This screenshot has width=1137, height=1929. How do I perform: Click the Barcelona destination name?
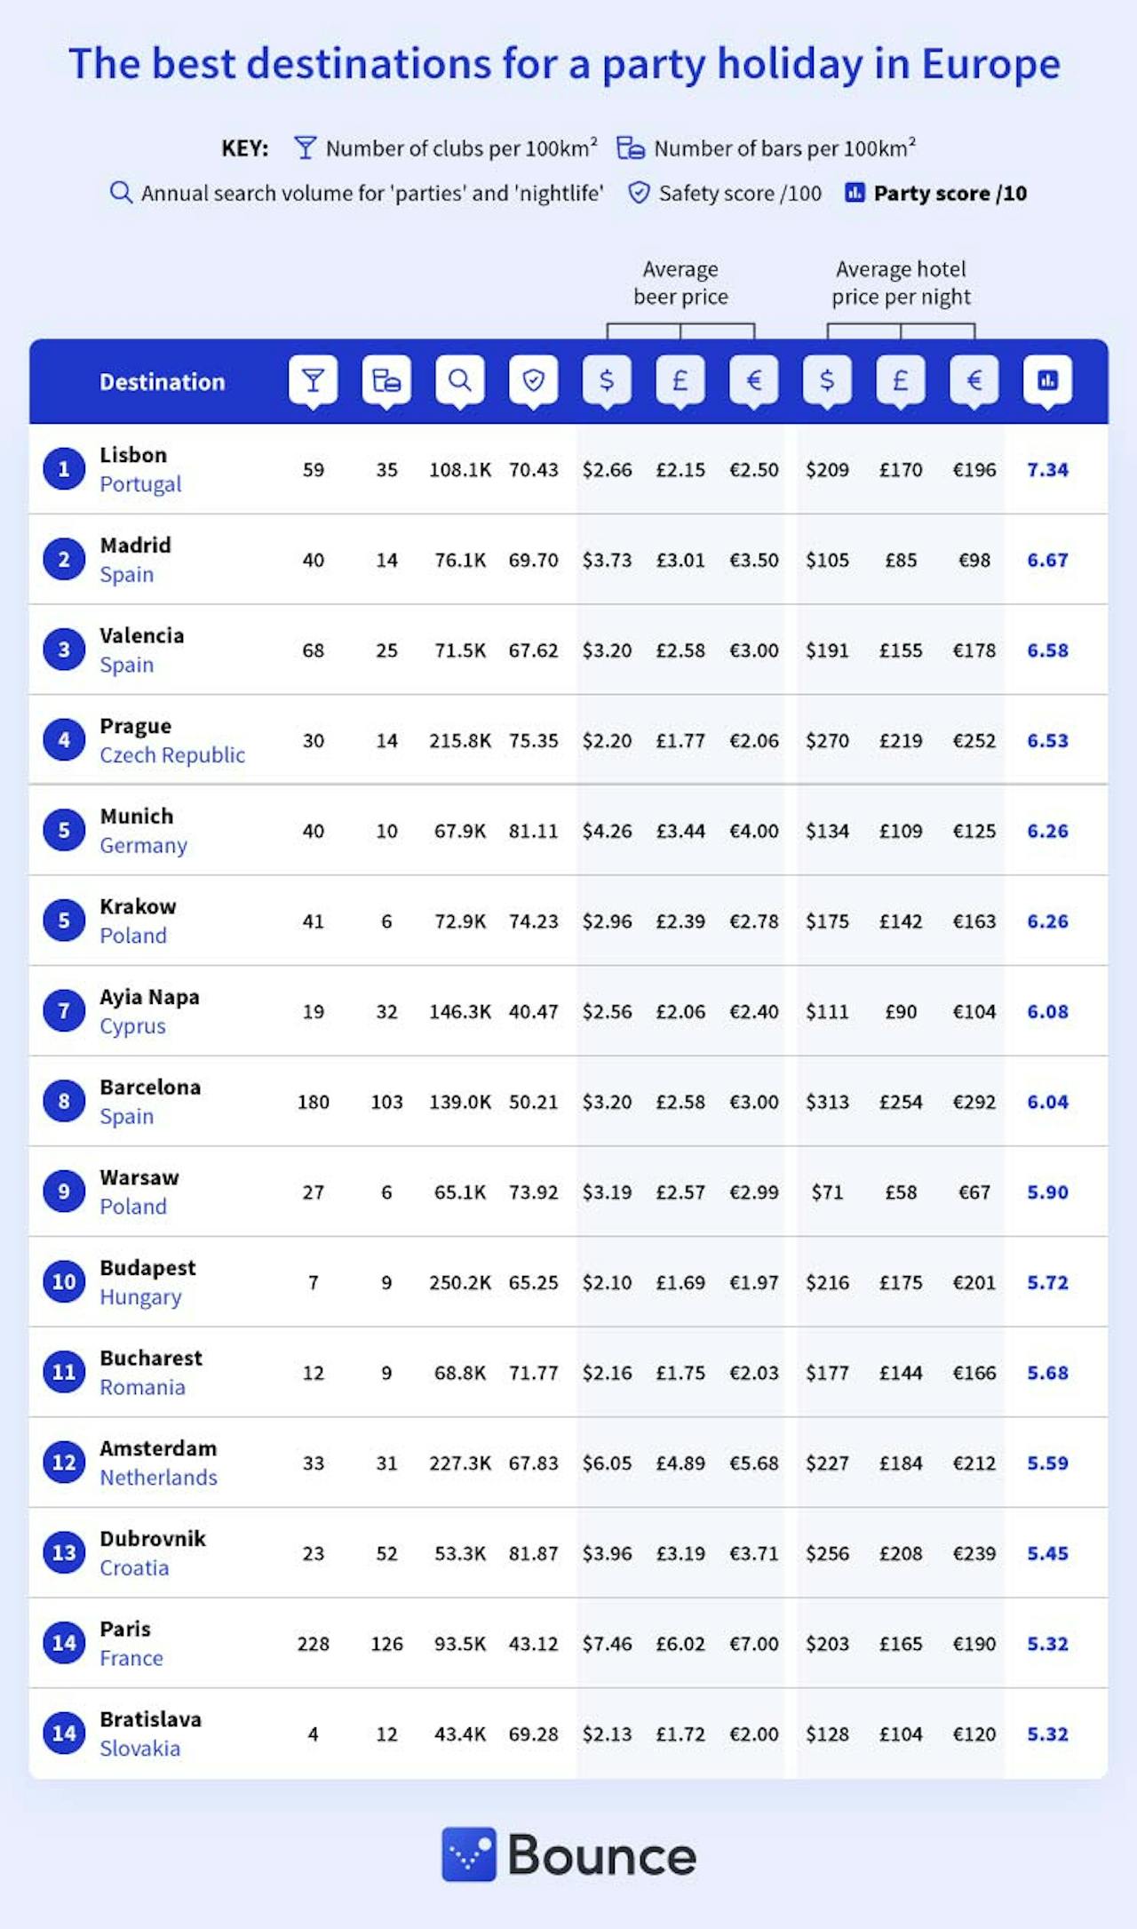point(150,1087)
